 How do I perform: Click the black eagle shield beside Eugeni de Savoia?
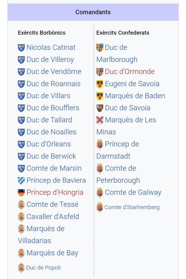pos(100,84)
